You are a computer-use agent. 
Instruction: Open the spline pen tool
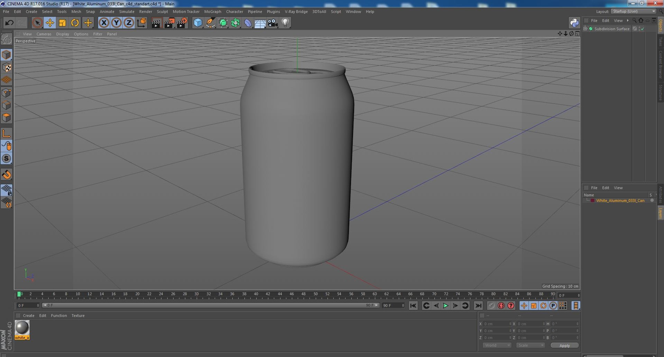click(x=210, y=23)
